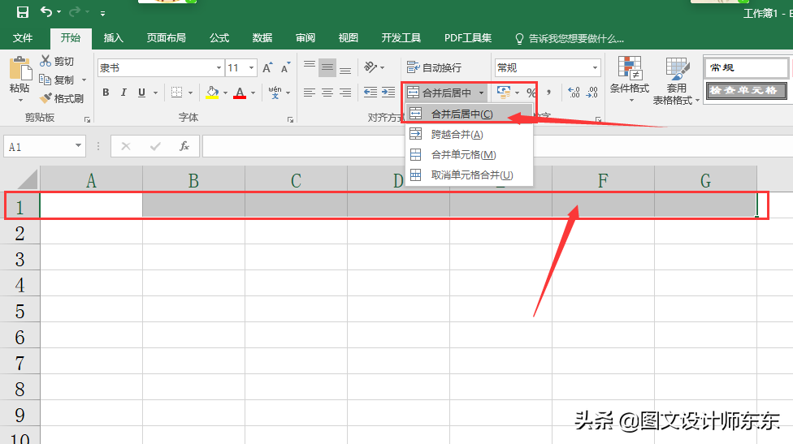793x444 pixels.
Task: Apply the 检查单元格 cell style
Action: pyautogui.click(x=746, y=90)
